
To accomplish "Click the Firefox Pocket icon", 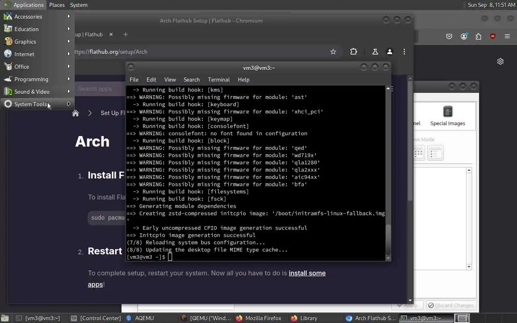I will click(449, 36).
